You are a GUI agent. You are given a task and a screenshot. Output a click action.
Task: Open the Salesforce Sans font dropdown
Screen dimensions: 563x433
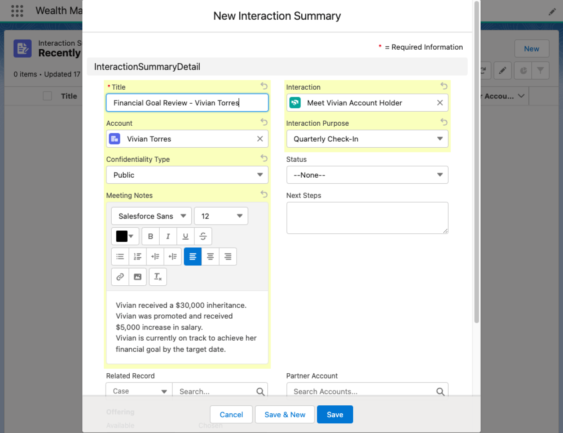(x=151, y=216)
